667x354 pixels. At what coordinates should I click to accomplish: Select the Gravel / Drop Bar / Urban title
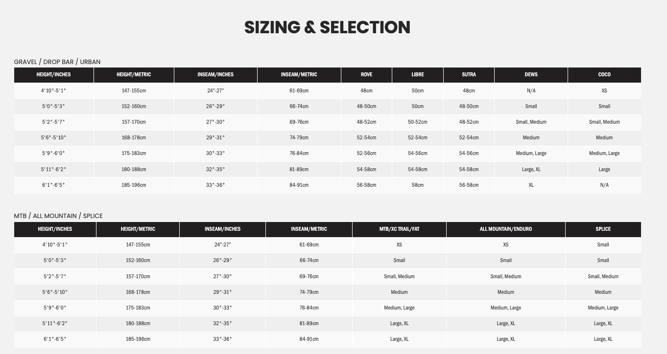57,62
